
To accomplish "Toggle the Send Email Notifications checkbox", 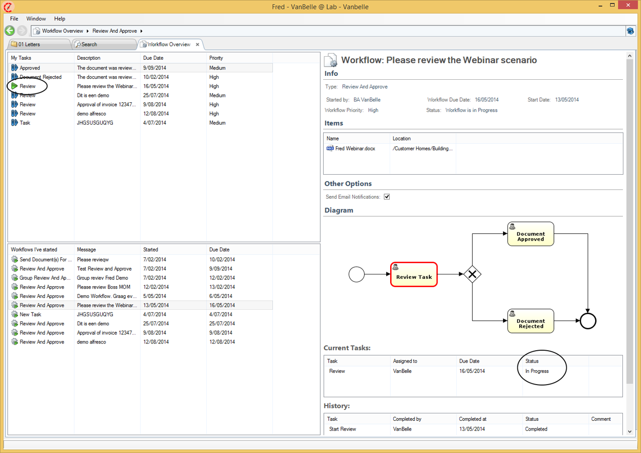I will [387, 197].
